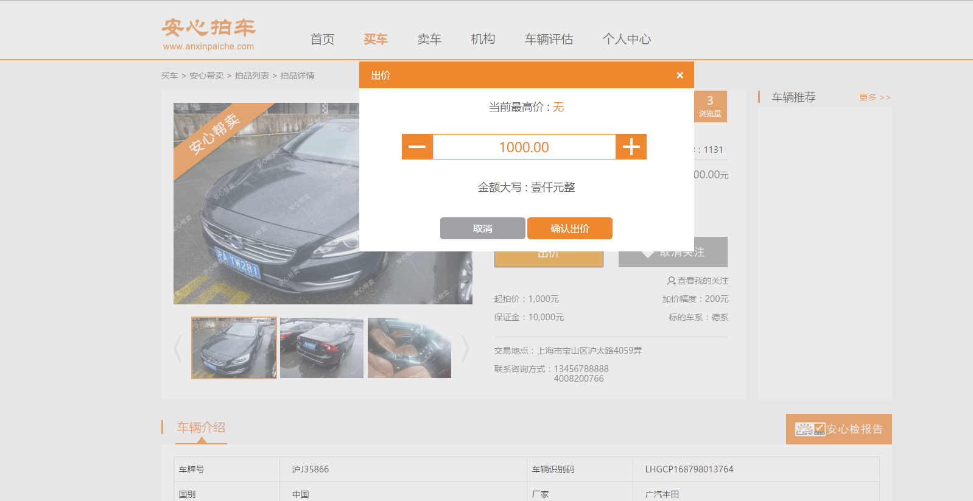Confirm the bid with 确认出价
973x501 pixels.
(569, 228)
